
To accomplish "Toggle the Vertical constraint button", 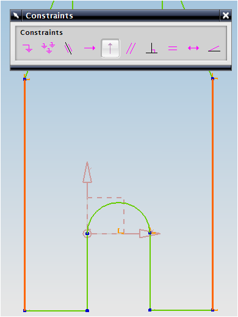I will tap(110, 48).
